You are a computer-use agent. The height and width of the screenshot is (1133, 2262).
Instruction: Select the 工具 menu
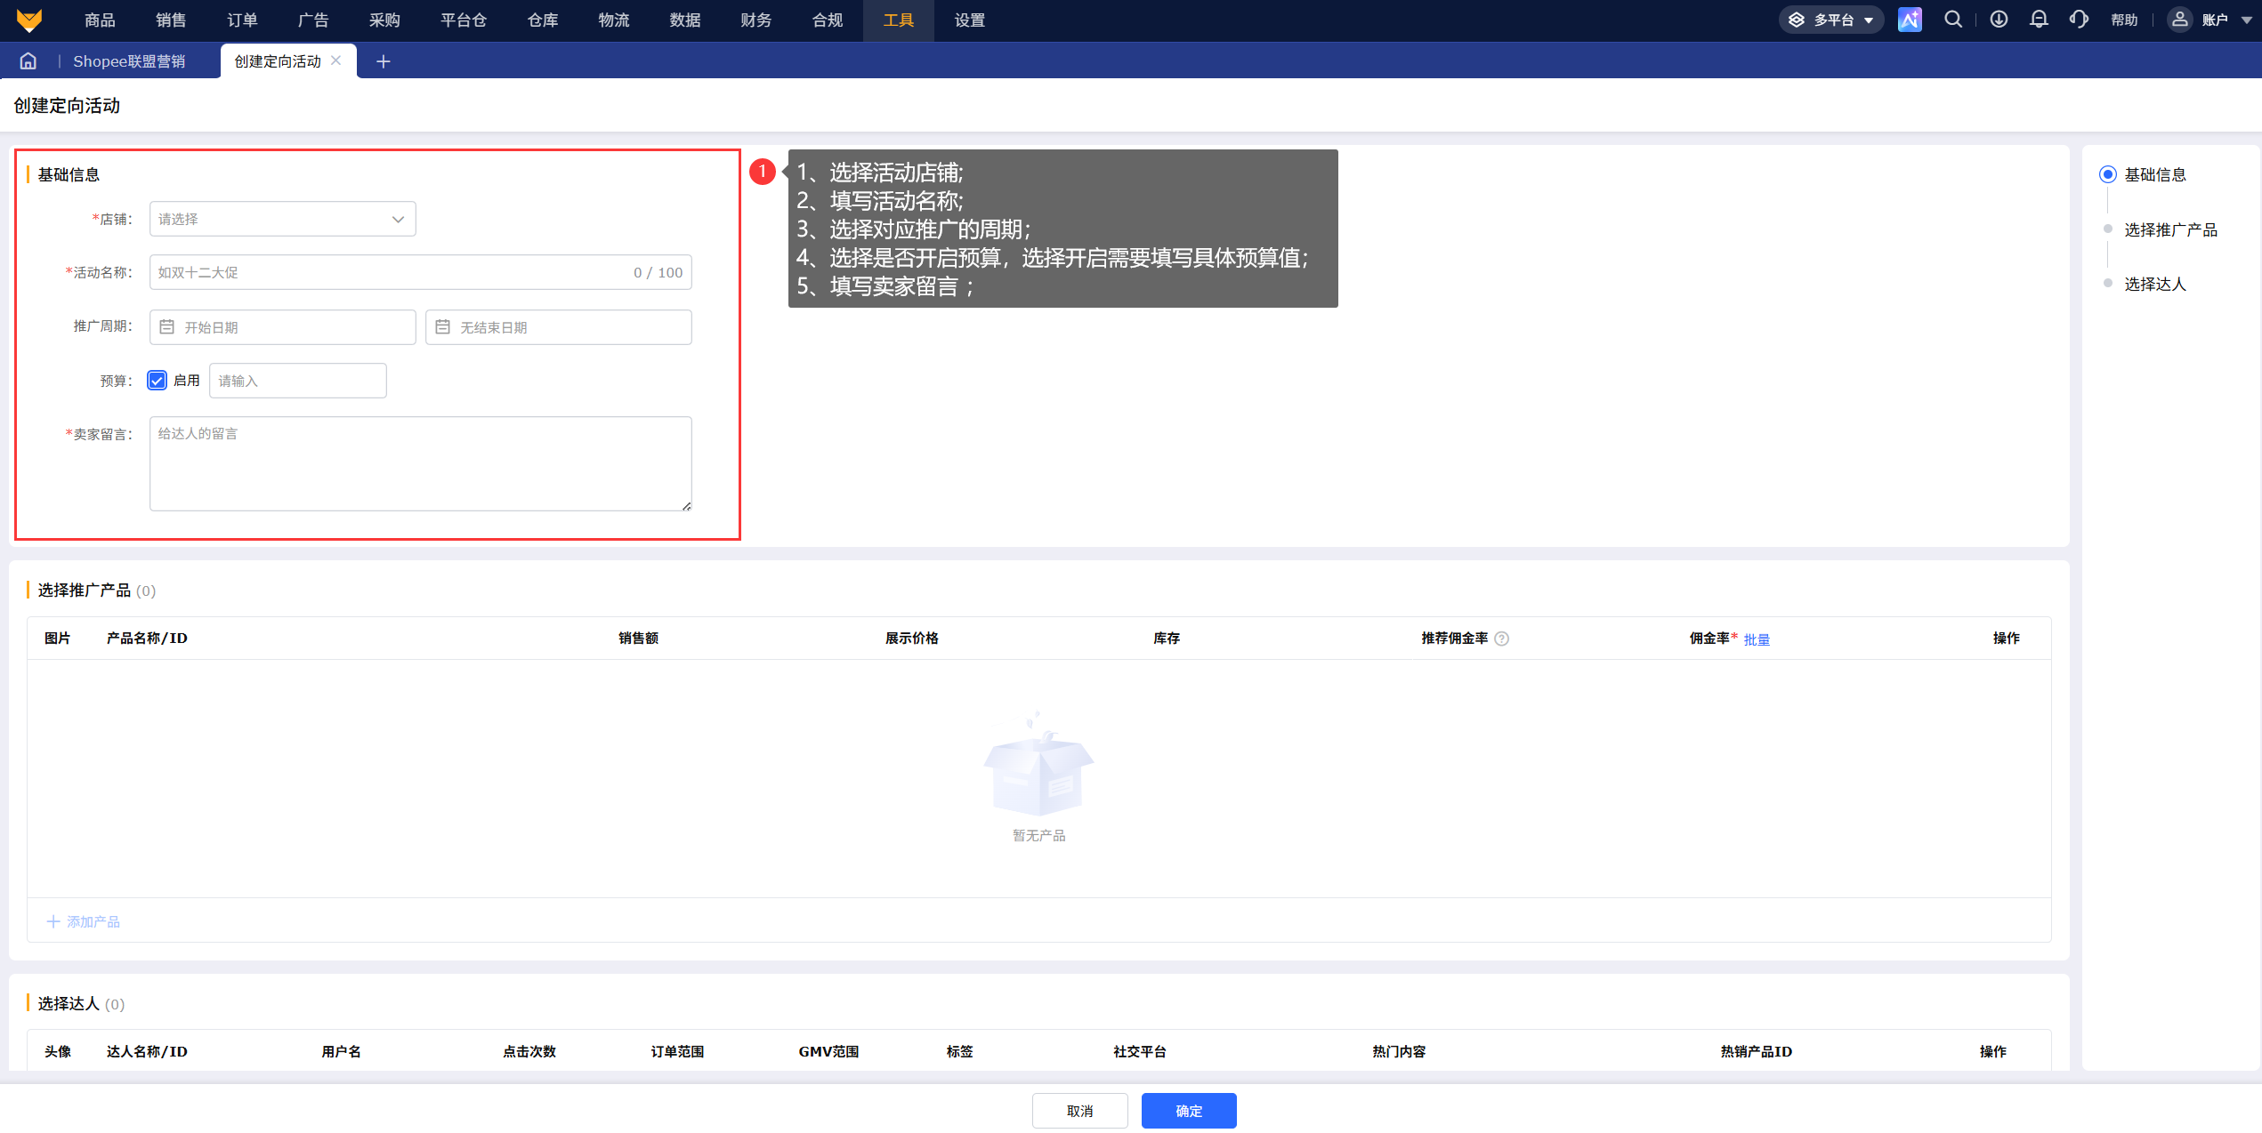(x=899, y=20)
